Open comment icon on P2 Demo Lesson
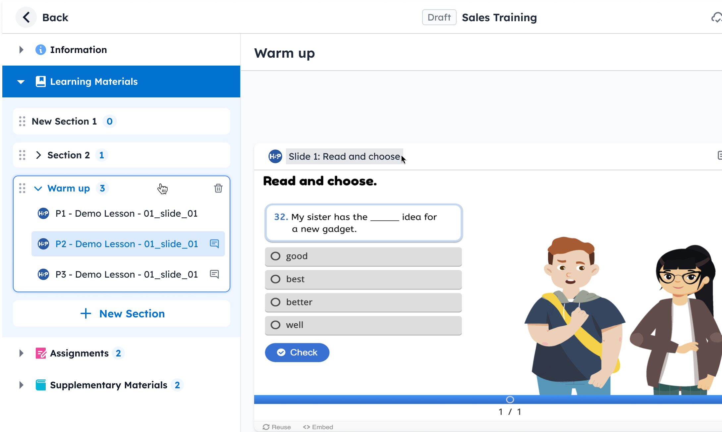 click(x=214, y=244)
